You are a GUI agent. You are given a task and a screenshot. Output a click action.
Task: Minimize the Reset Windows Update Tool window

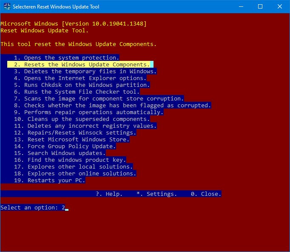coord(241,6)
